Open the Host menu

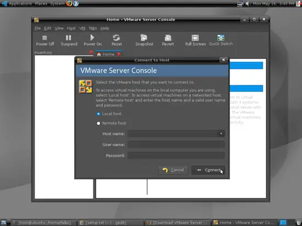(71, 28)
